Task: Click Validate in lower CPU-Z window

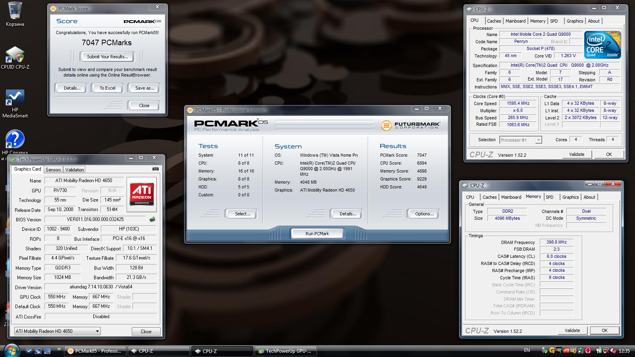Action: [x=572, y=330]
